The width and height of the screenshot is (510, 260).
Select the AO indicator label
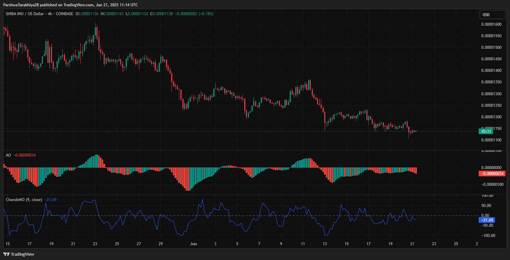pyautogui.click(x=8, y=155)
